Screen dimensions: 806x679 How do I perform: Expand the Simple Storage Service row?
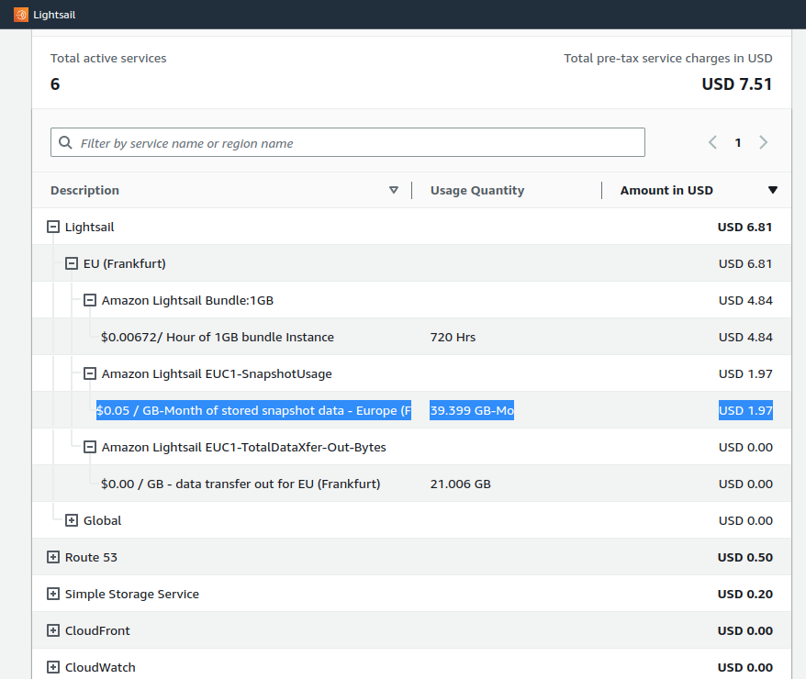(52, 594)
